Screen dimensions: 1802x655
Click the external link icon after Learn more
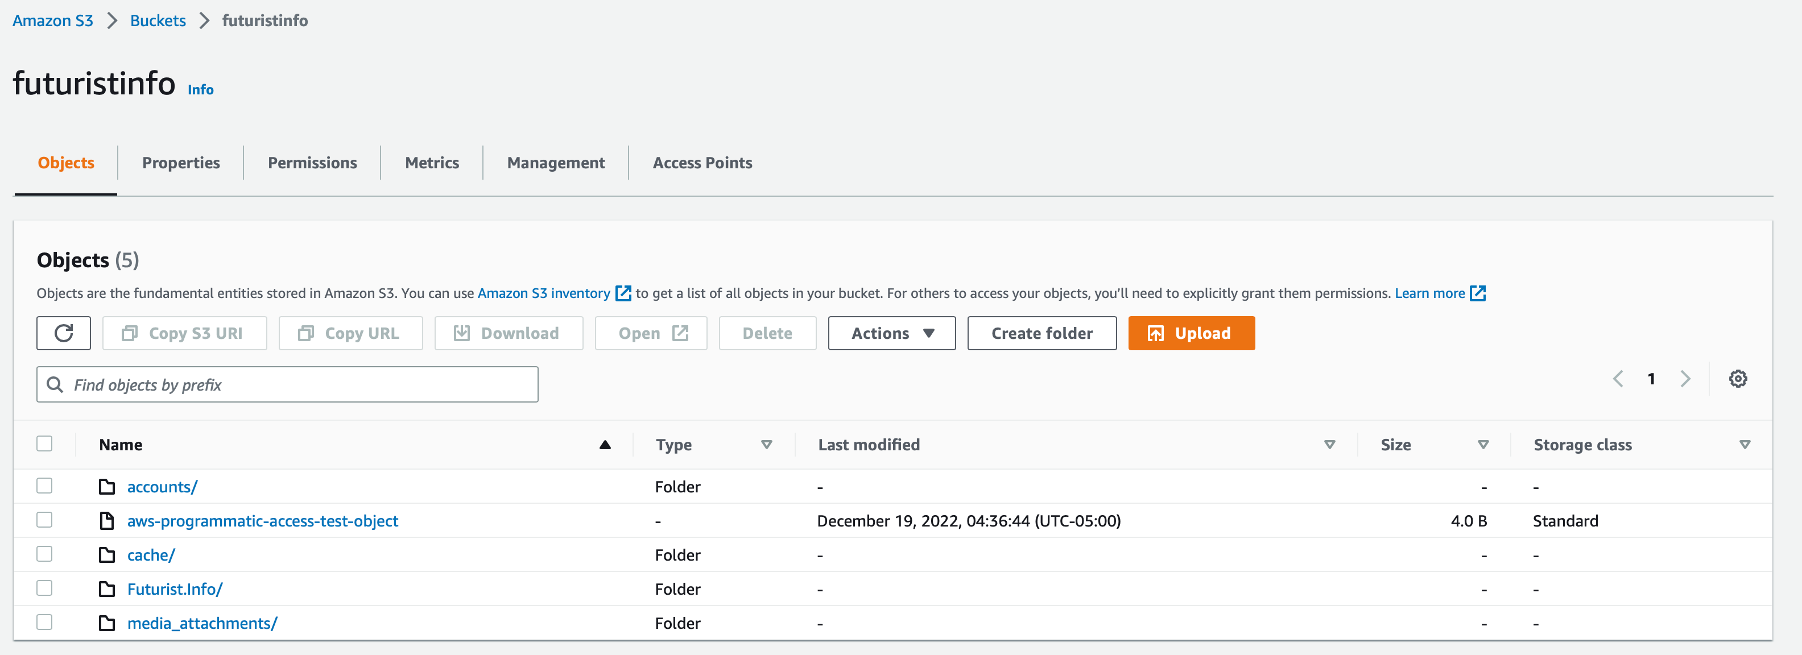click(1477, 293)
